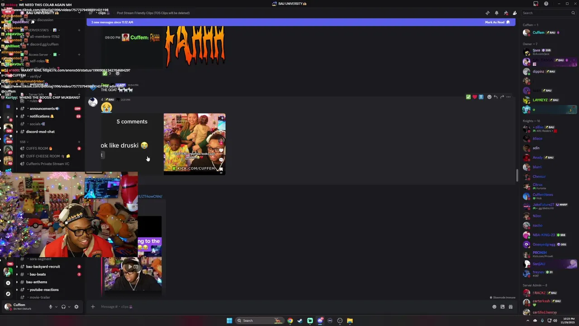Open the socials channel
This screenshot has height=326, width=579.
pos(37,124)
